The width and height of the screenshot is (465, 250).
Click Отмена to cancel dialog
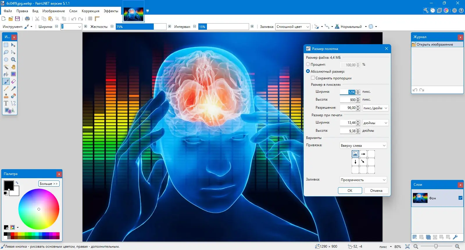[x=376, y=191]
